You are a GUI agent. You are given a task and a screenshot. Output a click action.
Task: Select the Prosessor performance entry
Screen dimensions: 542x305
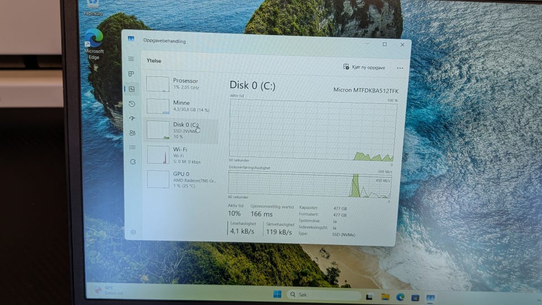tap(182, 84)
